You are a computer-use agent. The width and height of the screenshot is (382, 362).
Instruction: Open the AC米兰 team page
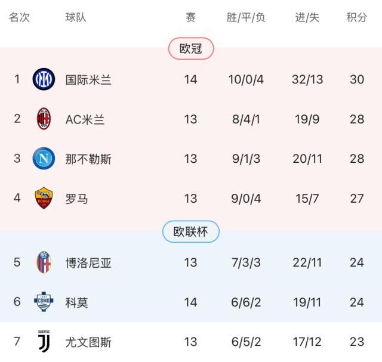point(85,119)
